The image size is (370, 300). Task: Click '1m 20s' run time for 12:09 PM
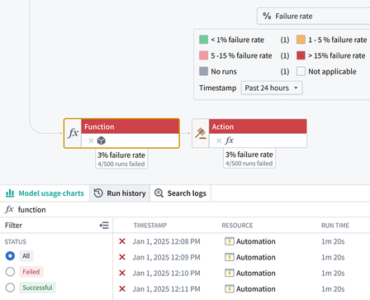point(333,257)
